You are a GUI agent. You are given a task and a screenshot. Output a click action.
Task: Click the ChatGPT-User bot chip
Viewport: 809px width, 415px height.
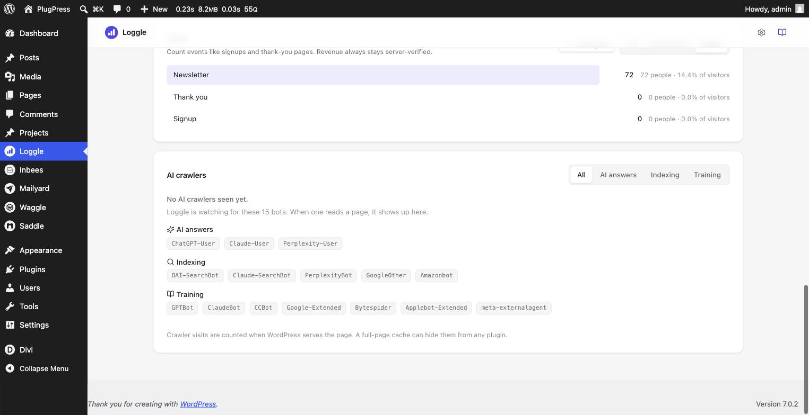click(x=193, y=243)
